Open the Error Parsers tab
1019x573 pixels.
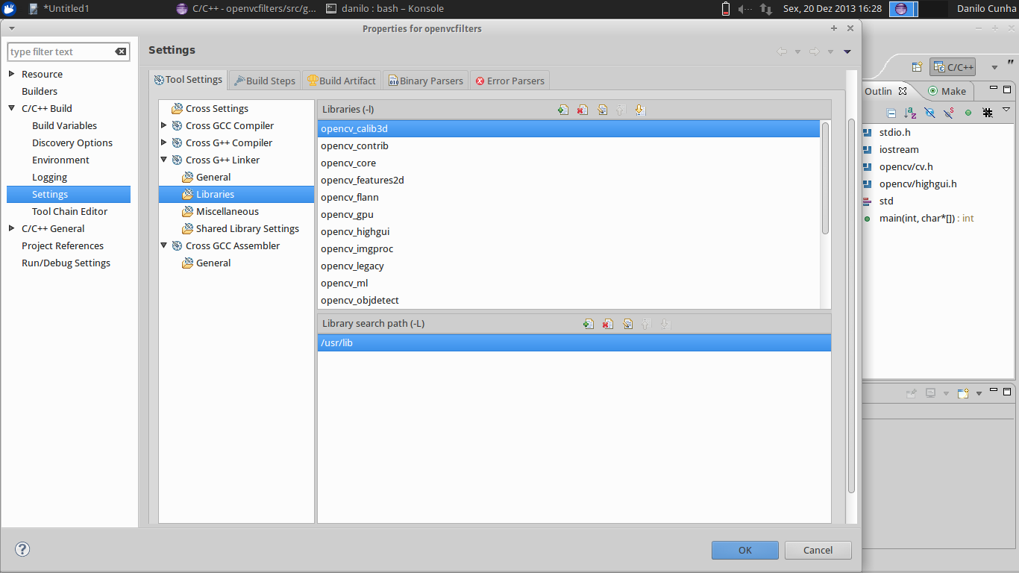click(510, 81)
